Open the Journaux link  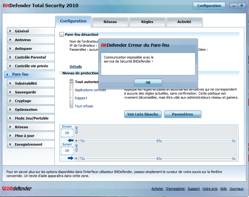click(237, 189)
